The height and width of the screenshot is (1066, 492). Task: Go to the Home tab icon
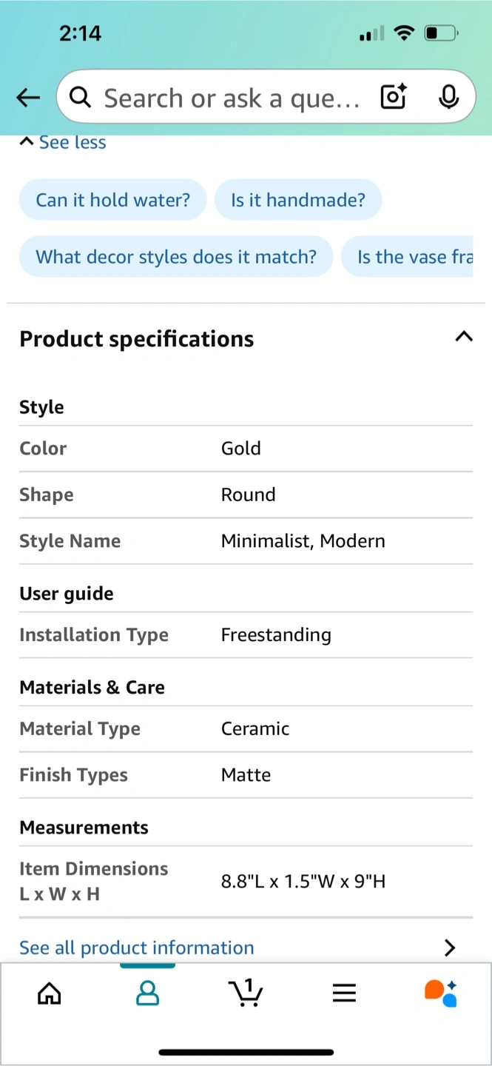(x=50, y=993)
